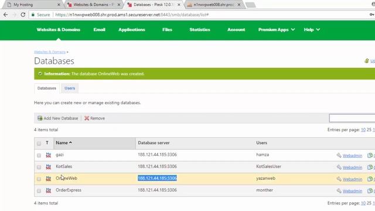The image size is (375, 211).
Task: Click the OrderExpress database name
Action: tap(69, 190)
